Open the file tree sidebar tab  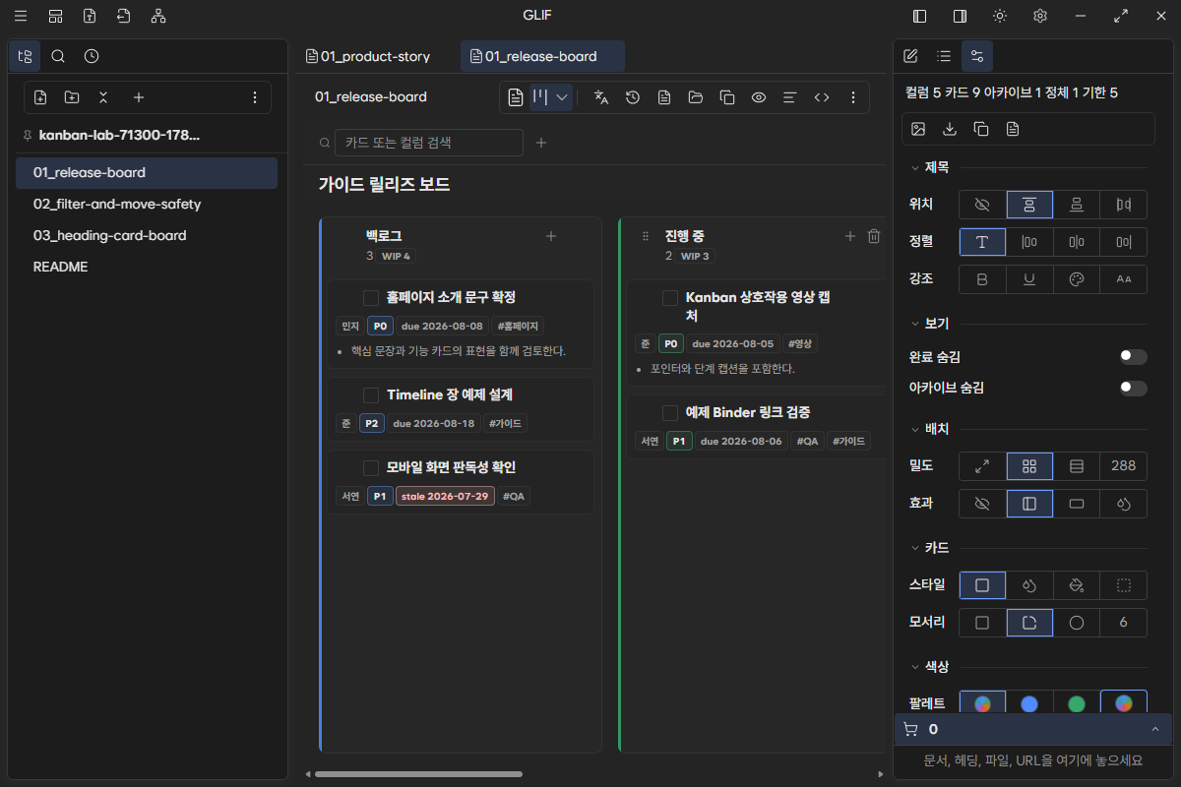25,56
